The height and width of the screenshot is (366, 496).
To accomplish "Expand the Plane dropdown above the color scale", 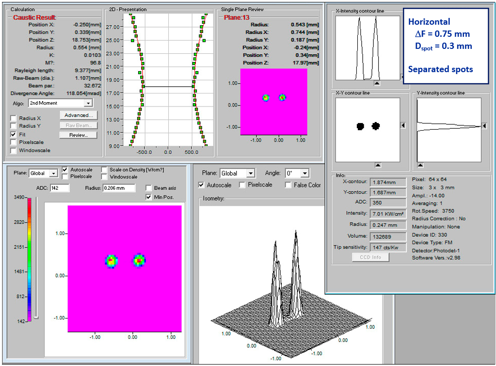I will [53, 173].
